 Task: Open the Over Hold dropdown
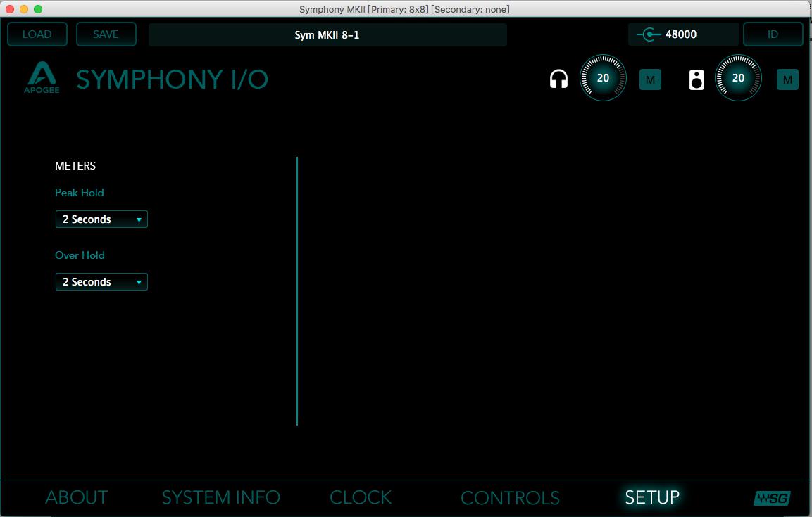click(x=101, y=282)
